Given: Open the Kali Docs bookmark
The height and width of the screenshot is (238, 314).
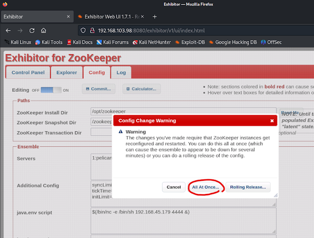Looking at the screenshot, I should pos(79,42).
